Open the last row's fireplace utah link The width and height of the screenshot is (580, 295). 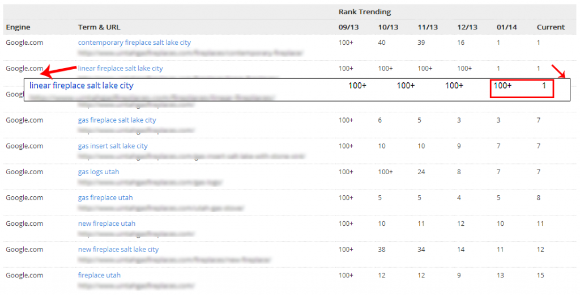(x=99, y=276)
